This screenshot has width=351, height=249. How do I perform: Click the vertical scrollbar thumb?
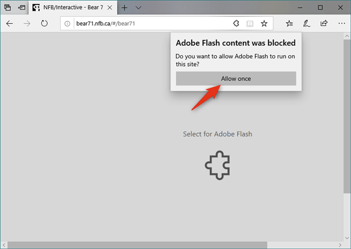(347, 116)
